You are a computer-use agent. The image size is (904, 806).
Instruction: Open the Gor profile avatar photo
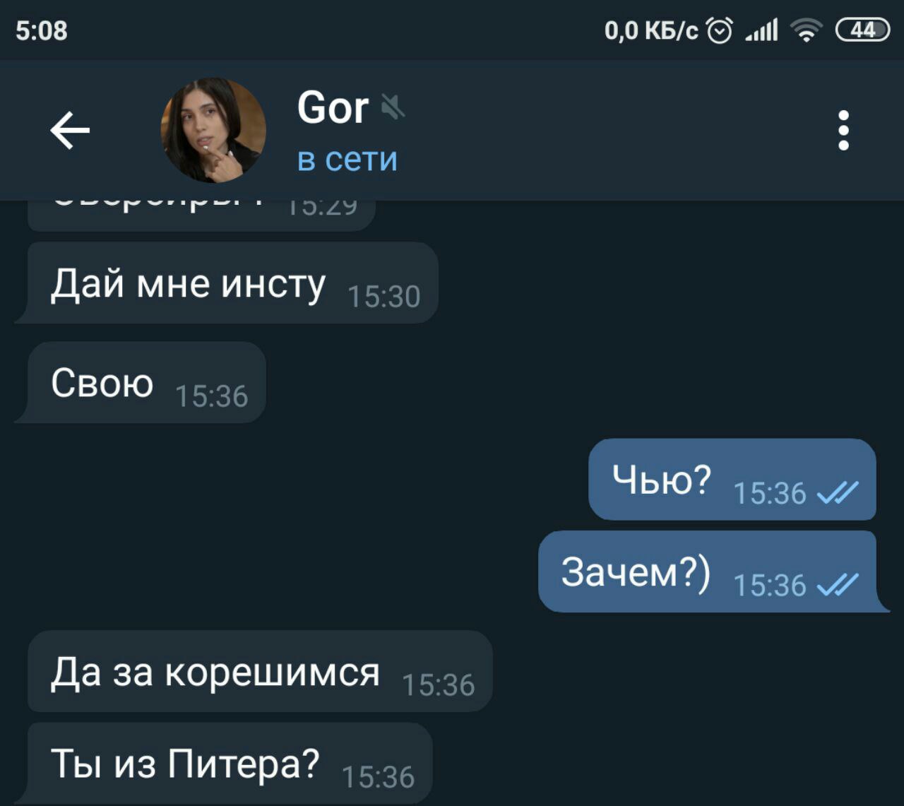click(213, 131)
